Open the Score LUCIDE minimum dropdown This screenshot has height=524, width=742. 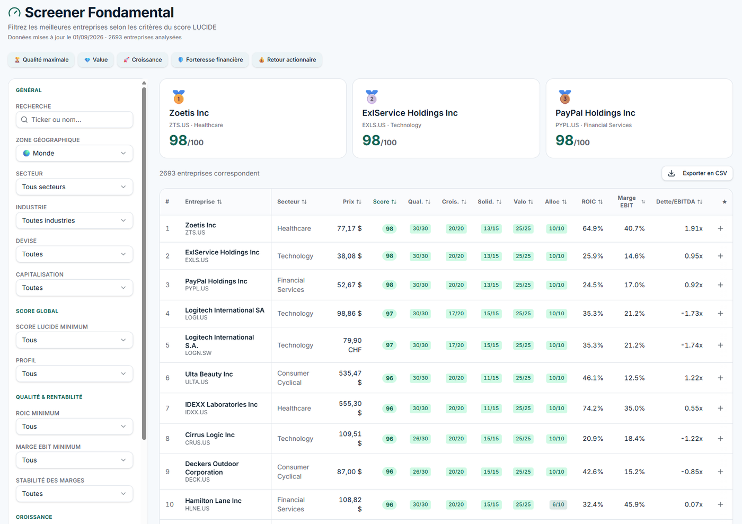74,340
